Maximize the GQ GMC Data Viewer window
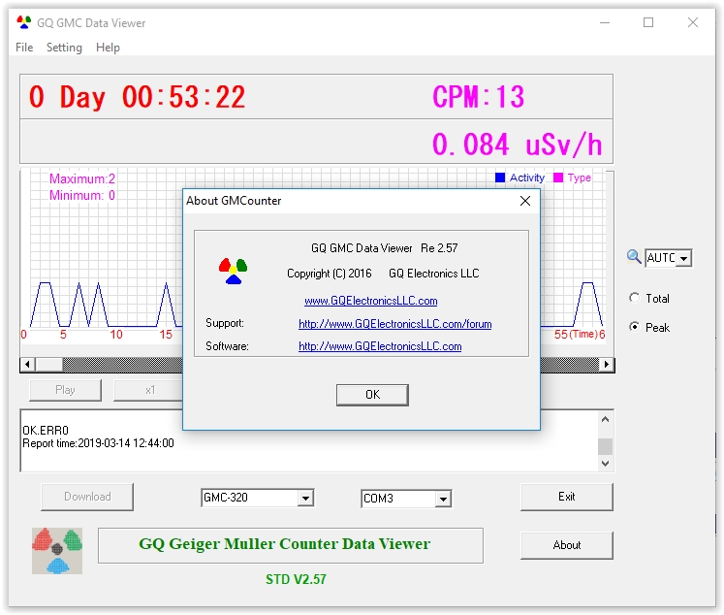 click(x=648, y=22)
